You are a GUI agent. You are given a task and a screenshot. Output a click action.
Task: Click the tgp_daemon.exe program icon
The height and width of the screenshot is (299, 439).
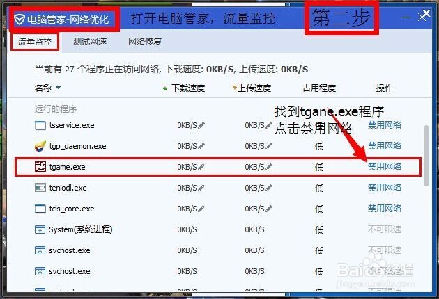[x=40, y=146]
